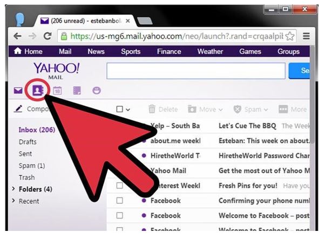Open the Finance navigation item
The image size is (332, 239).
pos(169,51)
